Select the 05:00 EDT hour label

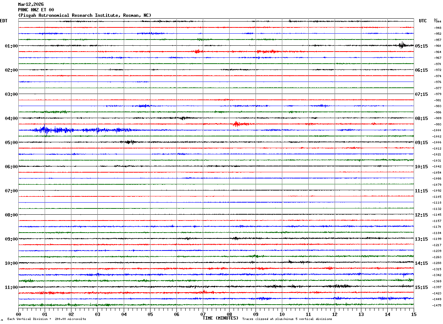tap(11, 143)
